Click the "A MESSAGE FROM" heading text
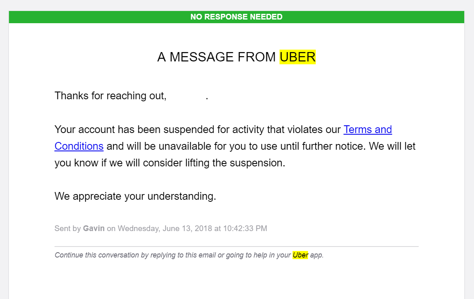 click(216, 57)
